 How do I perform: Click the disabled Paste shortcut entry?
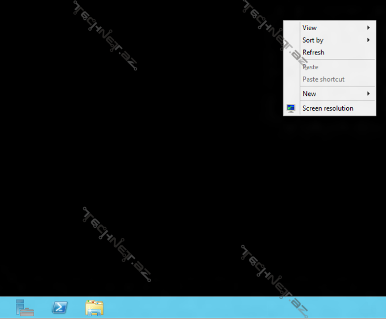(x=323, y=79)
